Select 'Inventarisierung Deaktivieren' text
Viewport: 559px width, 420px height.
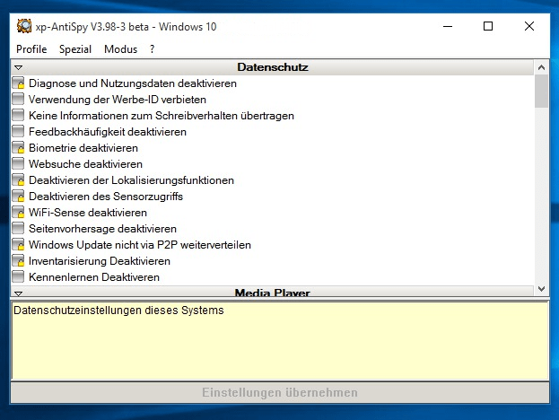100,261
